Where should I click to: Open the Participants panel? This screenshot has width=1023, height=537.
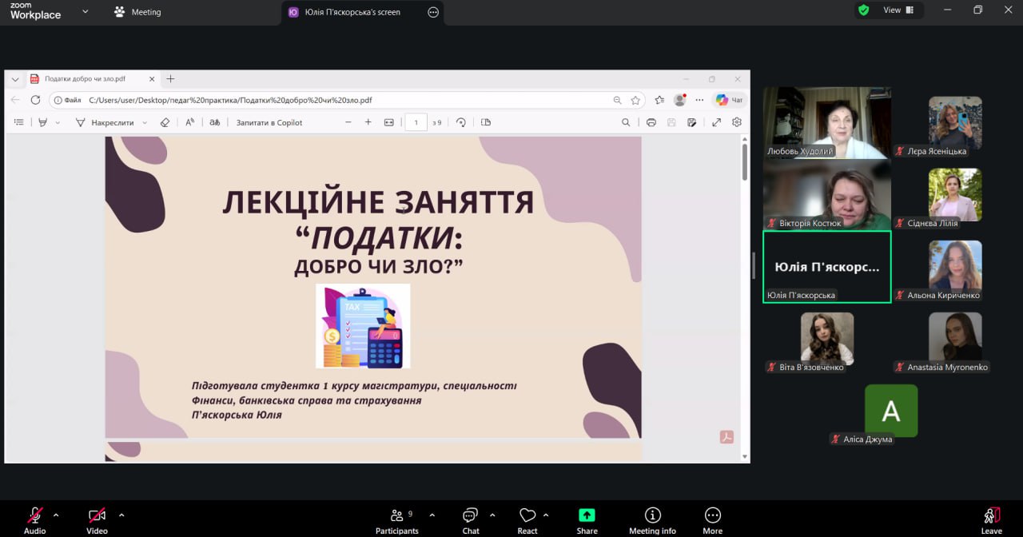point(396,519)
